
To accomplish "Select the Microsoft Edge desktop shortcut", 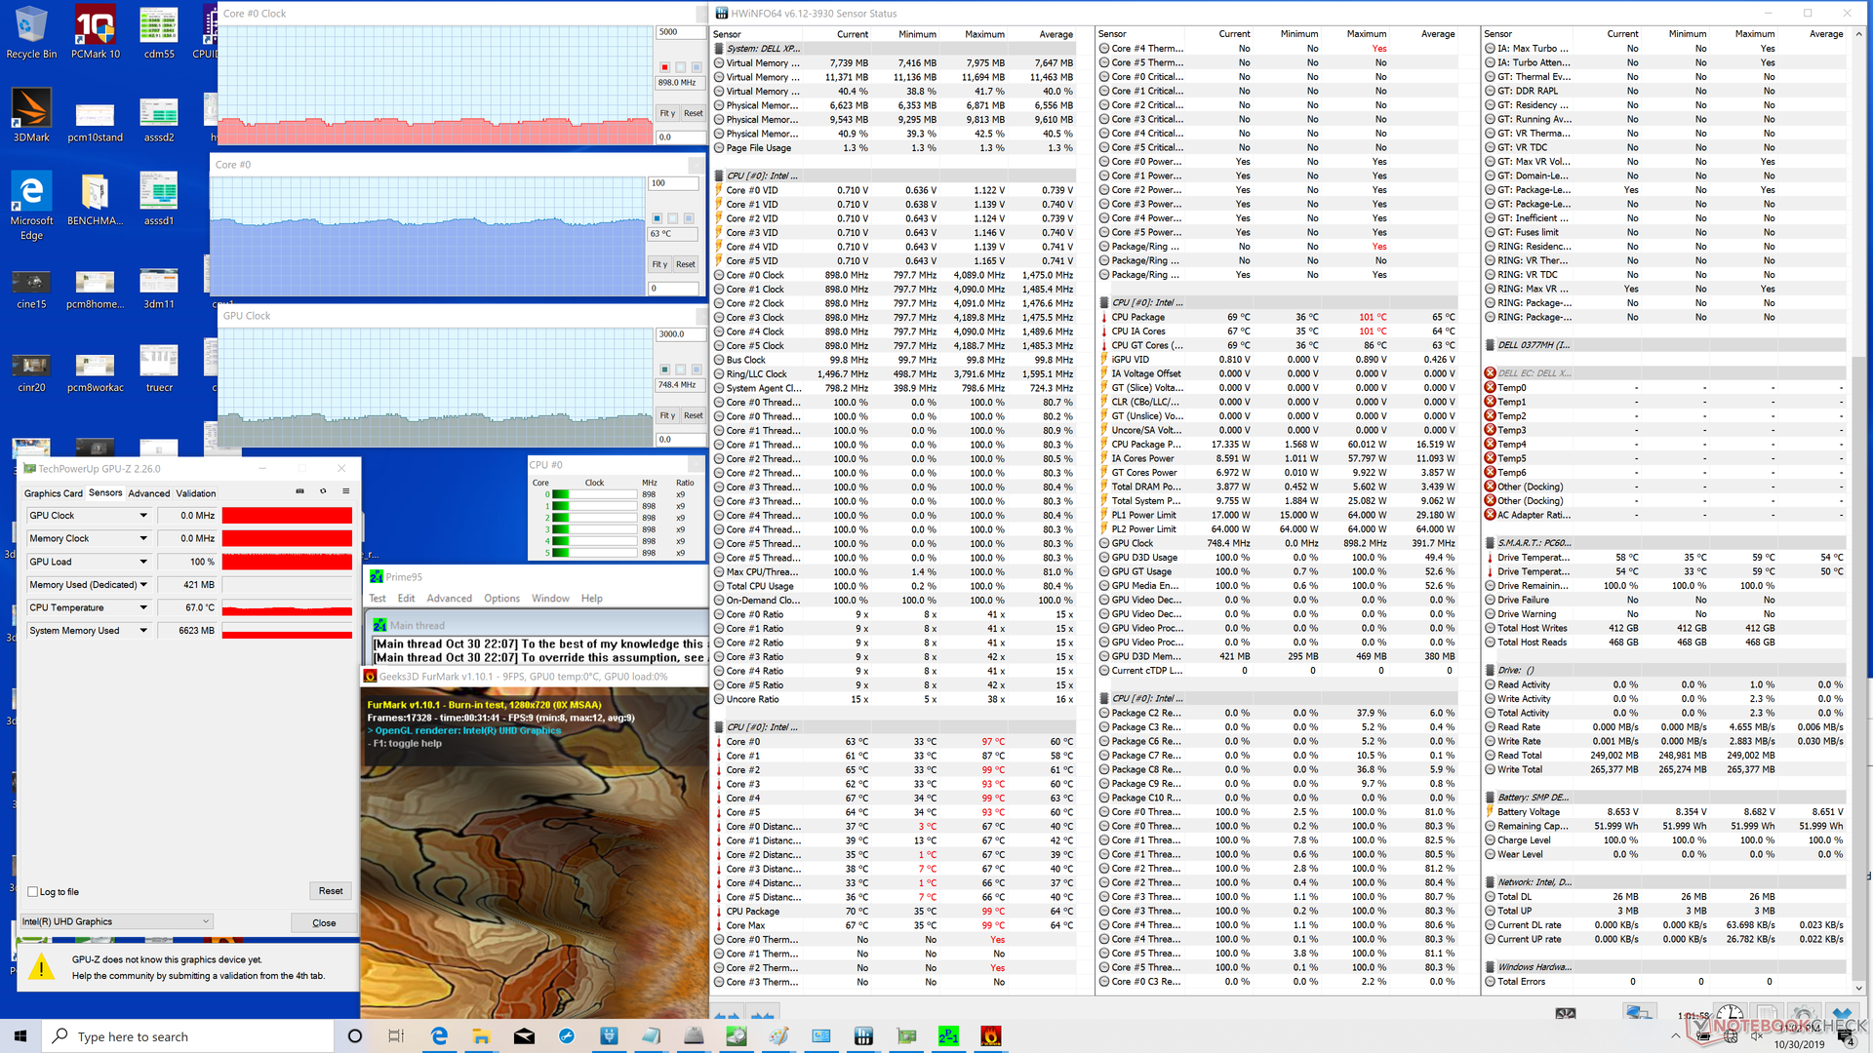I will tap(31, 206).
